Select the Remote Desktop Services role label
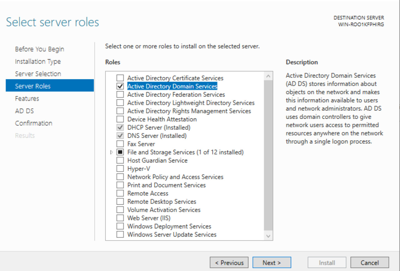This screenshot has width=400, height=271. pos(162,202)
